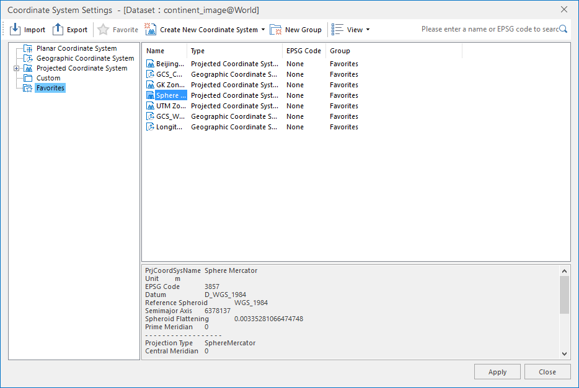The image size is (579, 388).
Task: Click the Import icon in the toolbar
Action: pos(15,29)
